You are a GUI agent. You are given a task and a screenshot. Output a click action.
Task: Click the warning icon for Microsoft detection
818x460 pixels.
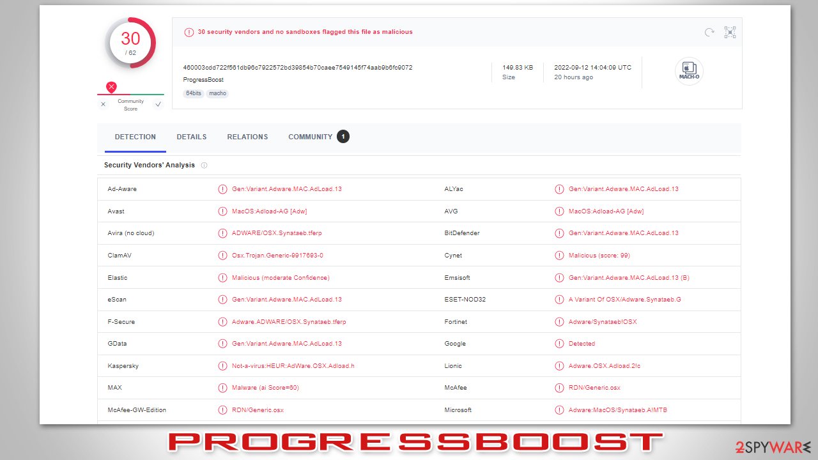click(x=559, y=410)
